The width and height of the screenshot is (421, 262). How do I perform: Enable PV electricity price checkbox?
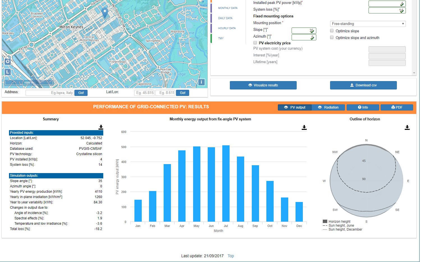255,43
